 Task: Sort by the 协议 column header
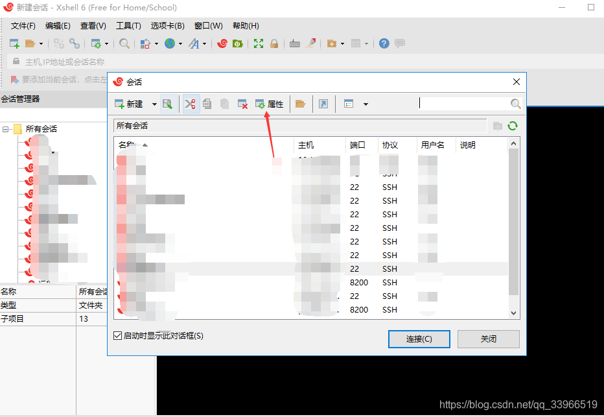(397, 145)
